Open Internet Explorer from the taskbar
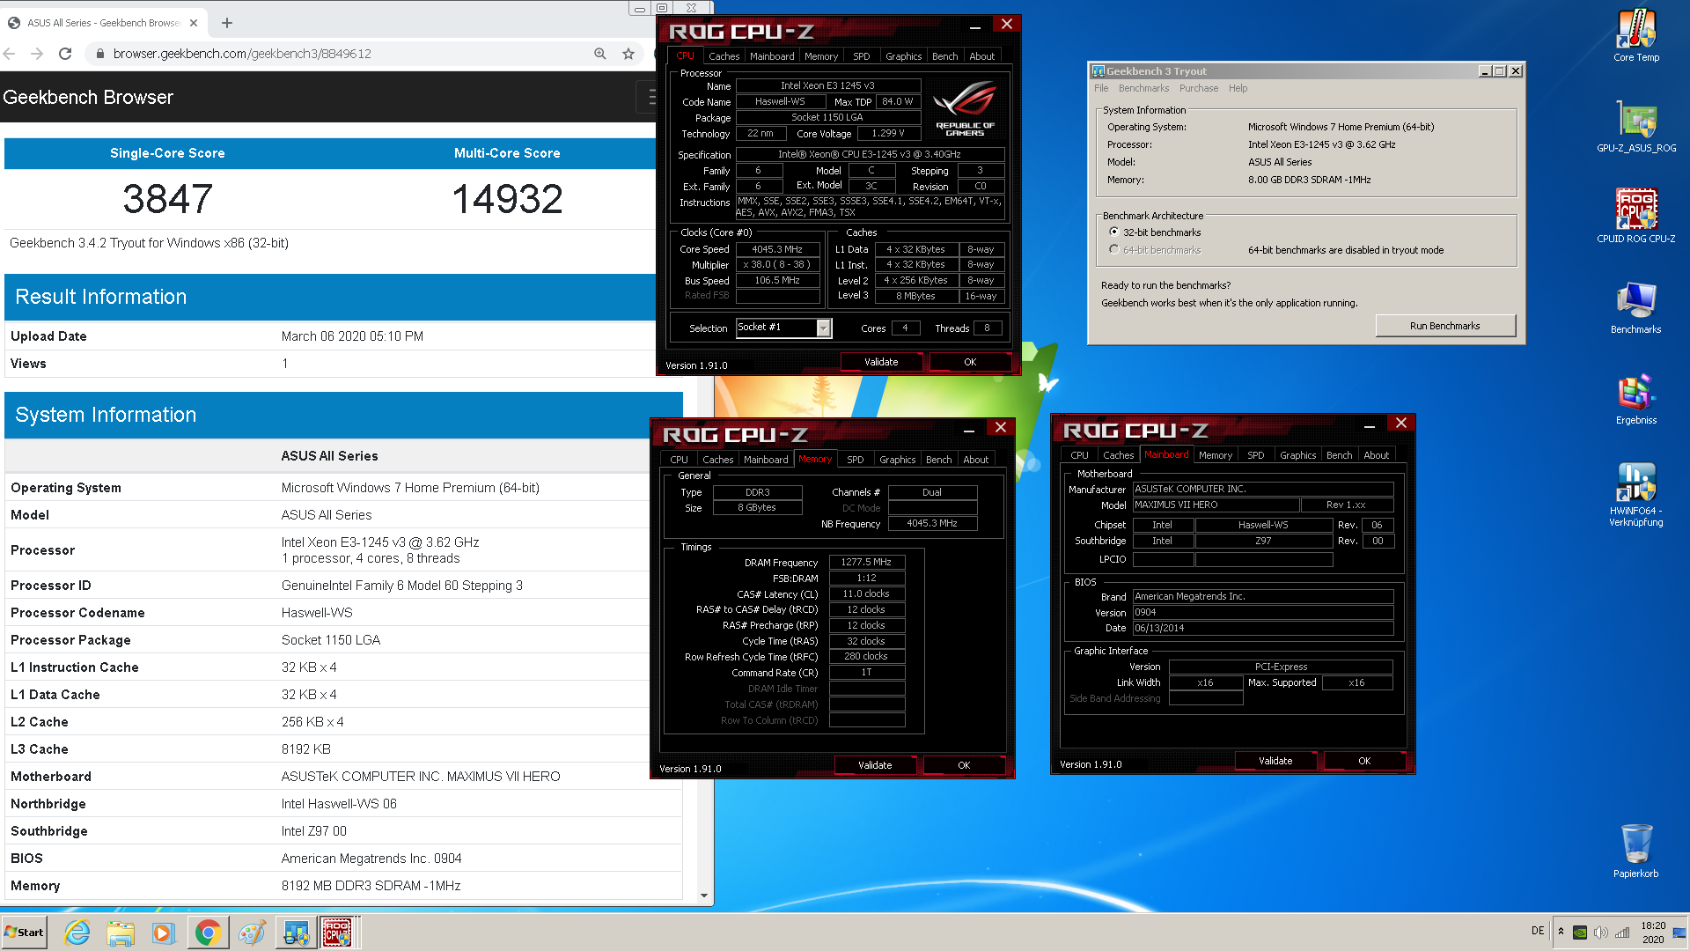The image size is (1690, 951). click(77, 933)
